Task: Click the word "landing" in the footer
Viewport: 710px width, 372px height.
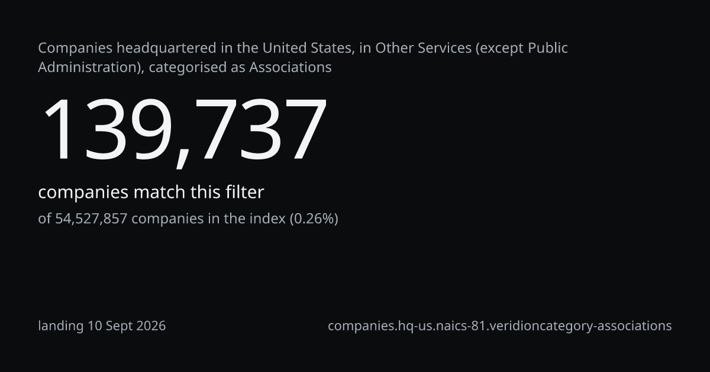Action: (61, 326)
